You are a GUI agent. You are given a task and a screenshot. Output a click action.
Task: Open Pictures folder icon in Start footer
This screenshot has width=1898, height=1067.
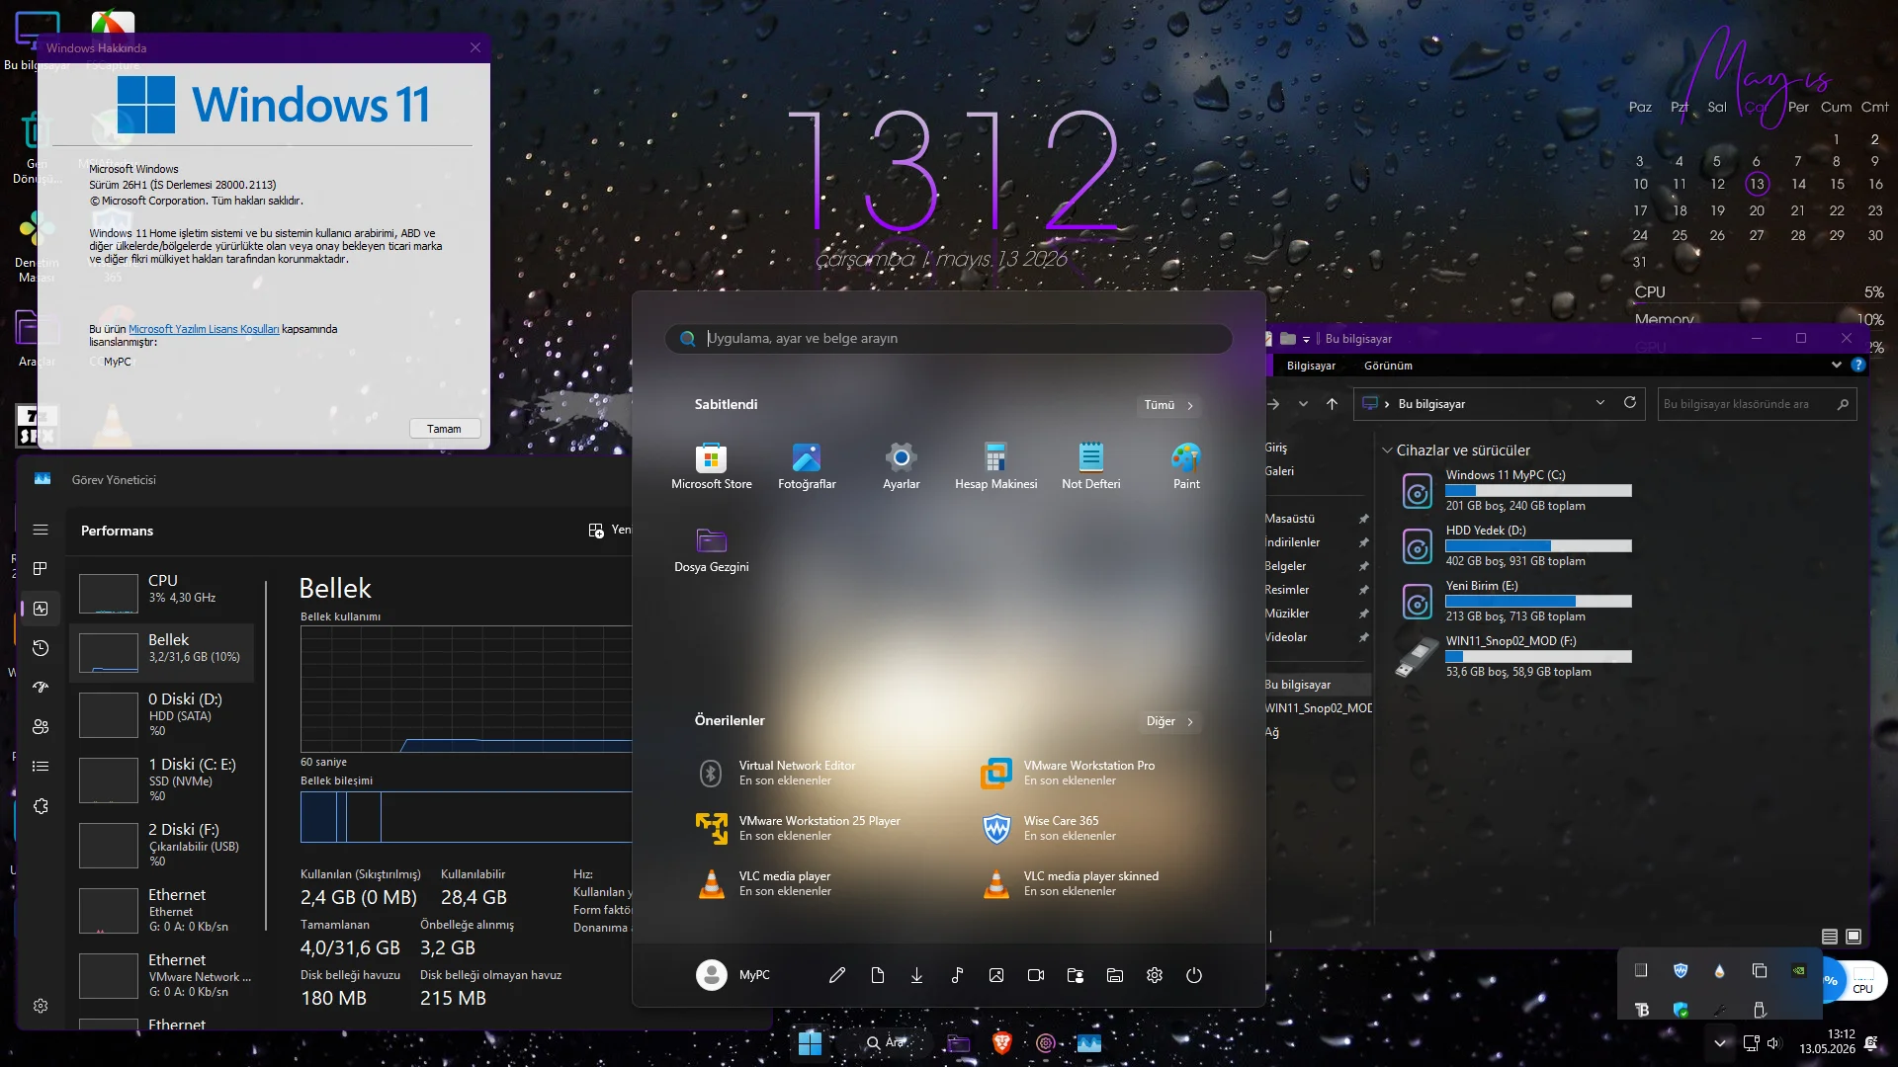pos(996,975)
